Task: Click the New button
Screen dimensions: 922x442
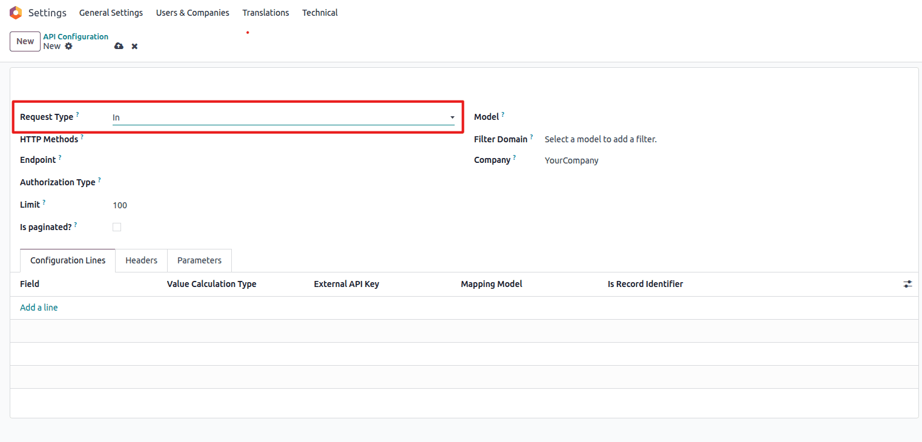Action: [25, 41]
